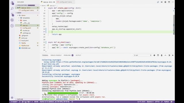Open the .gitignore file

[25, 35]
